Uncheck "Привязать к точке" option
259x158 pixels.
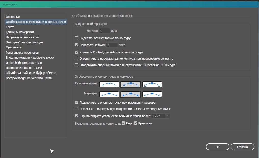pos(77,45)
